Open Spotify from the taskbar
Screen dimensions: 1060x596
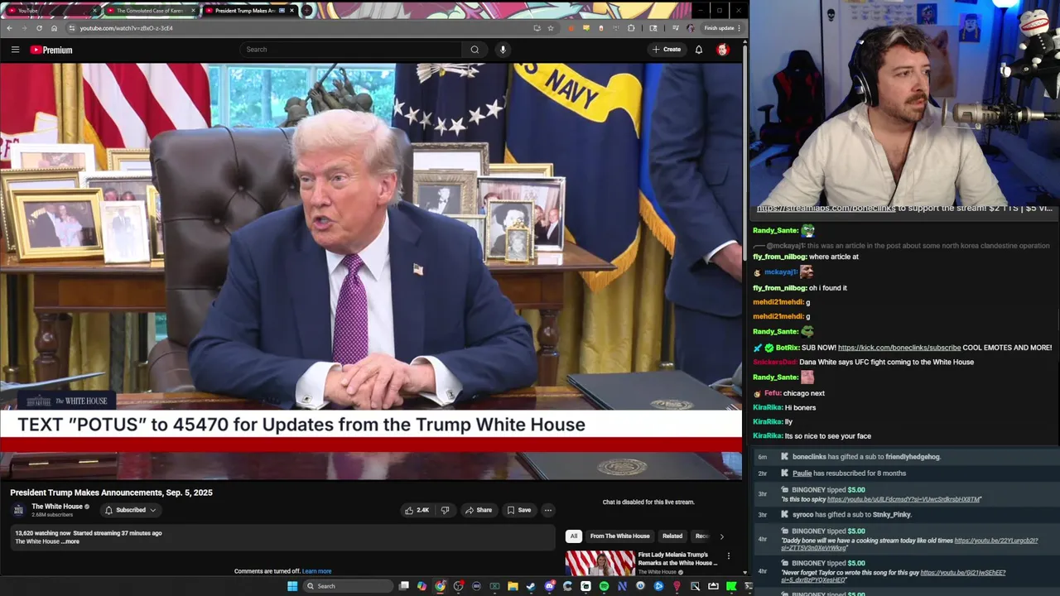coord(604,586)
